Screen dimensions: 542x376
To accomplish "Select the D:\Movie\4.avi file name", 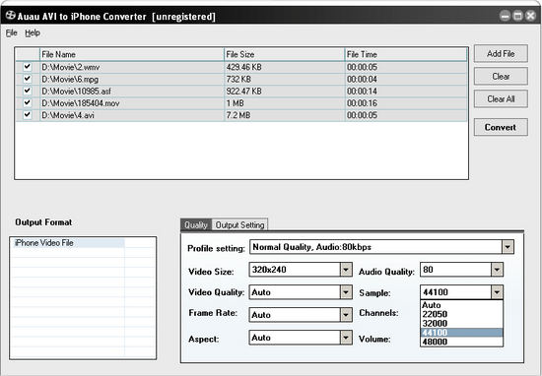I will (68, 115).
